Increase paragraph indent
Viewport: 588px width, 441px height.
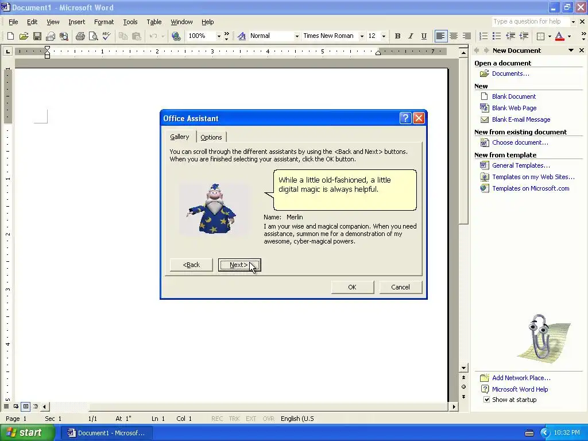click(524, 36)
